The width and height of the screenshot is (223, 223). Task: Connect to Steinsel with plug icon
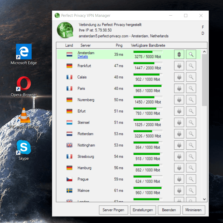pyautogui.click(x=179, y=123)
